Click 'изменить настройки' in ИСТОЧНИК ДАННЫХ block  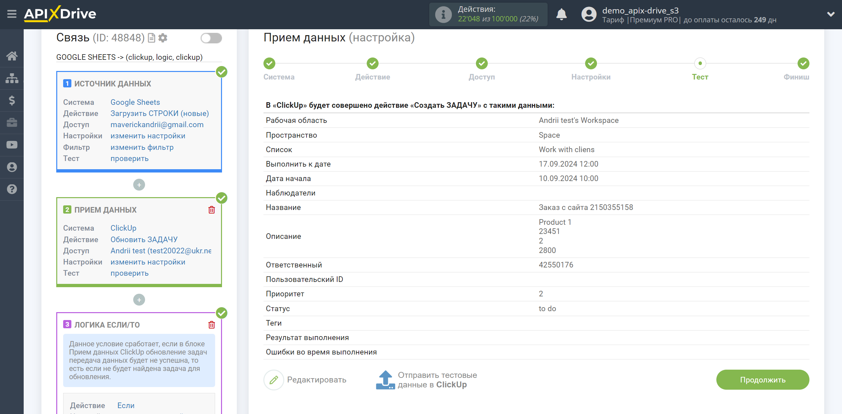coord(148,136)
